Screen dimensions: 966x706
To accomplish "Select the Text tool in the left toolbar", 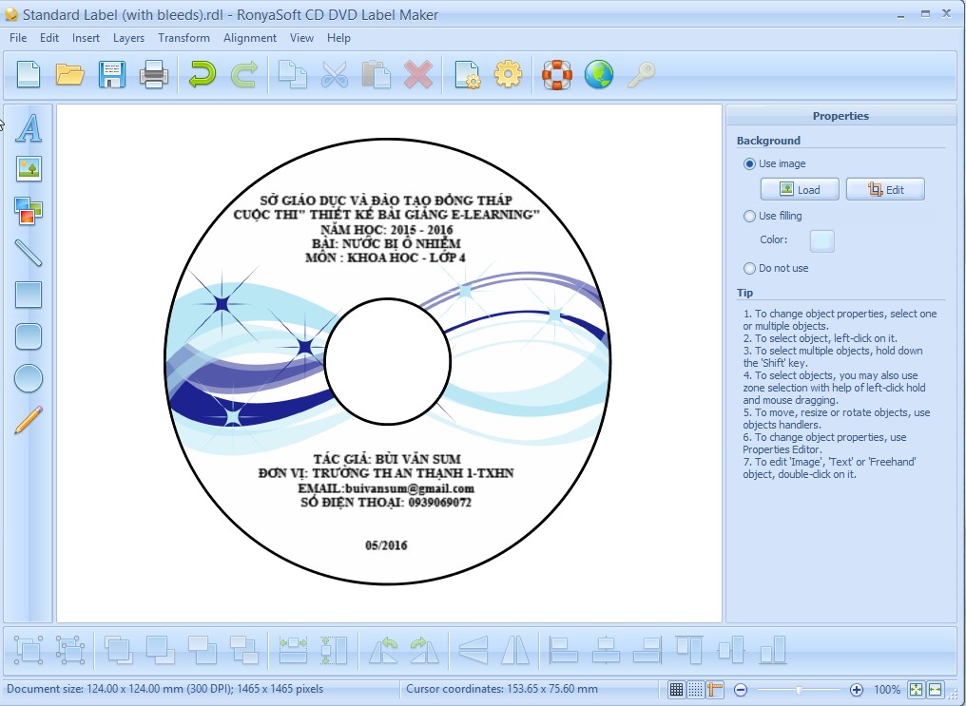I will pos(28,128).
